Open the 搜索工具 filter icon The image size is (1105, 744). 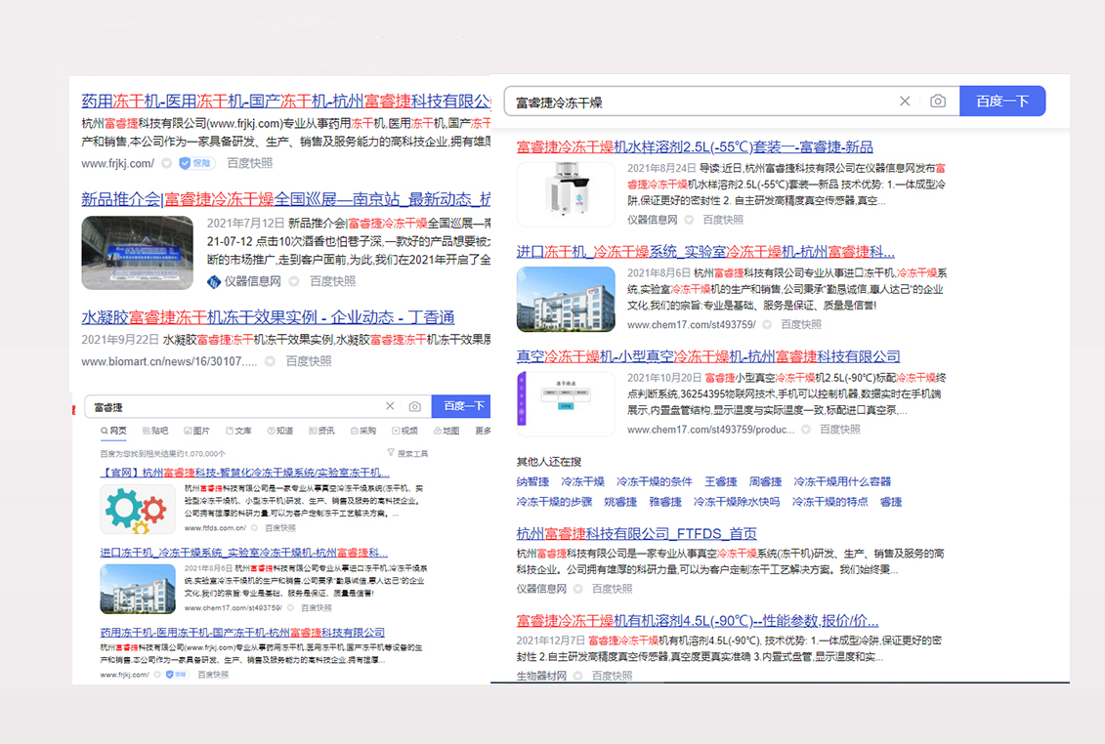pos(392,453)
